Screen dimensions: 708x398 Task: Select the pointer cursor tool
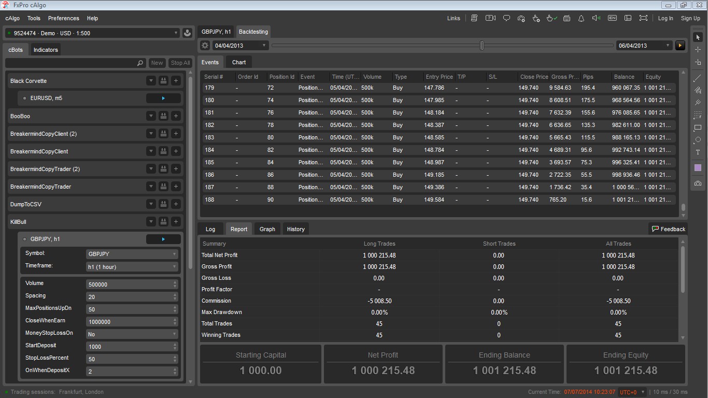(x=698, y=37)
